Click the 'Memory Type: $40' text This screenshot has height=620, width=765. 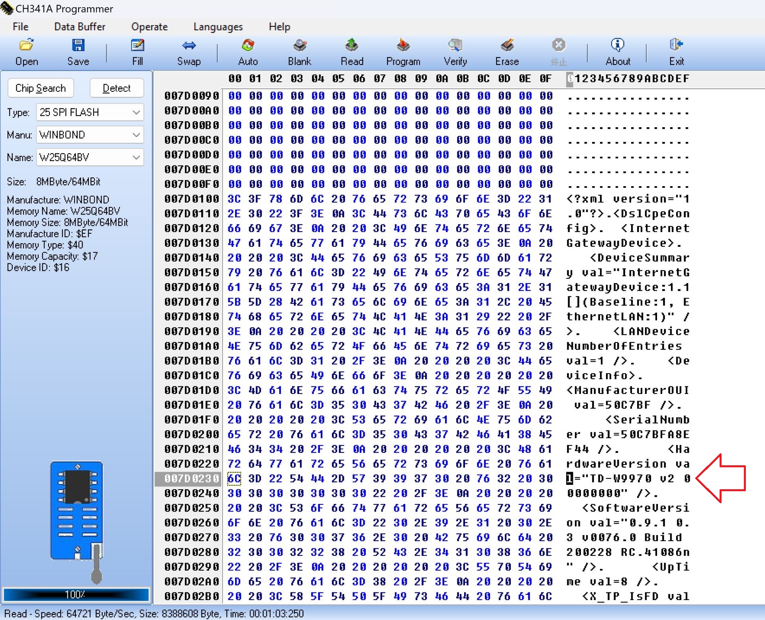tap(45, 245)
